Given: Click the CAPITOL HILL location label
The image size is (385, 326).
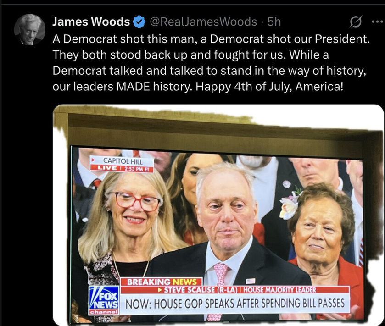Looking at the screenshot, I should [123, 161].
